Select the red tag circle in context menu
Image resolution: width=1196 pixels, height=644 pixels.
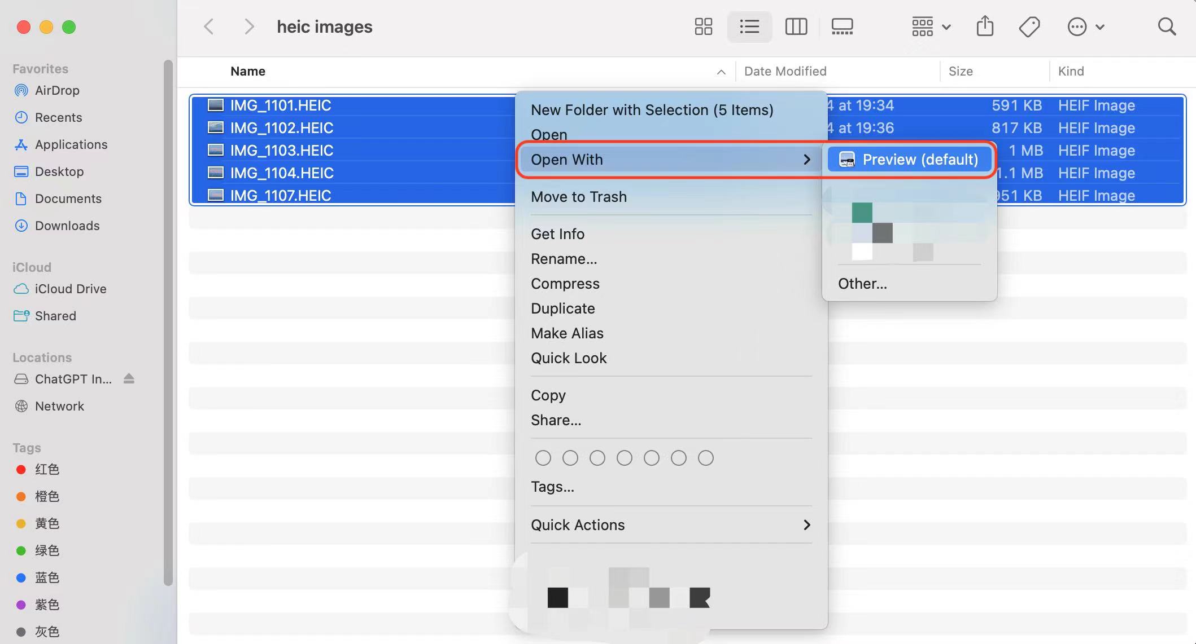543,458
